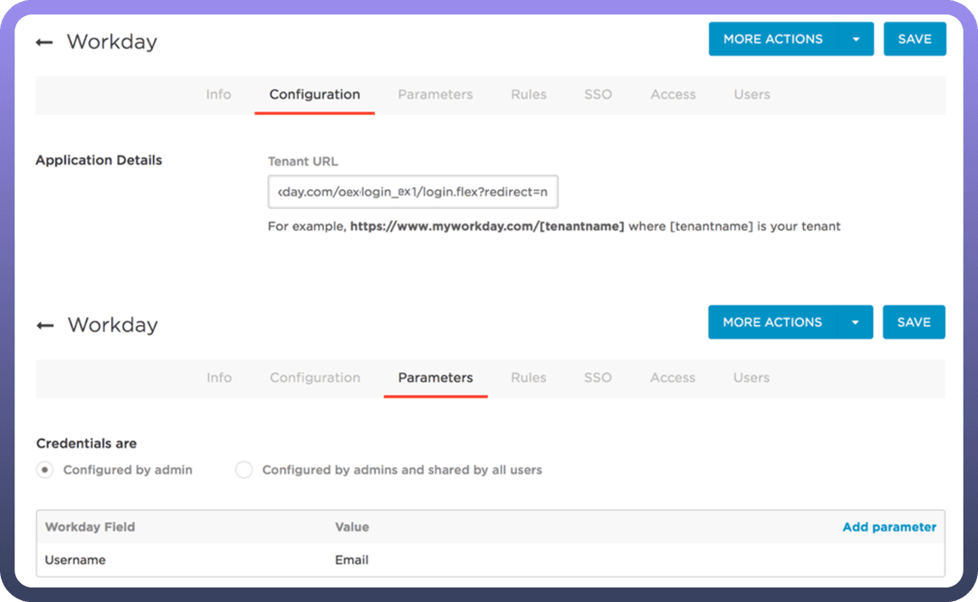Screen dimensions: 978x602
Task: Switch to Parameters tab from the Configuration view
Action: click(436, 94)
